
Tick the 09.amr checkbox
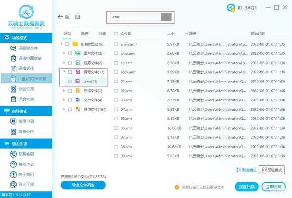pos(116,156)
